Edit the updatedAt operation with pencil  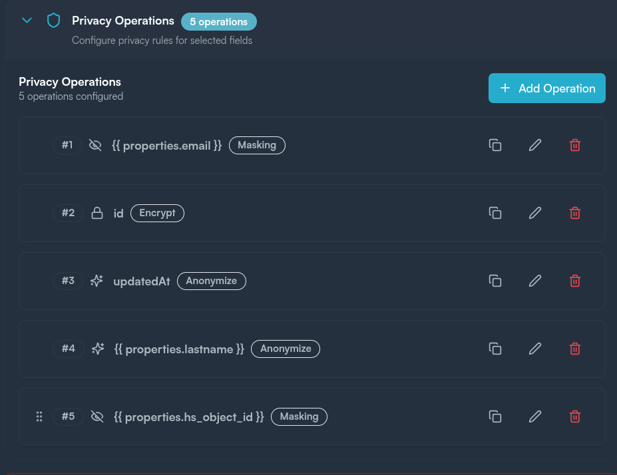click(535, 281)
